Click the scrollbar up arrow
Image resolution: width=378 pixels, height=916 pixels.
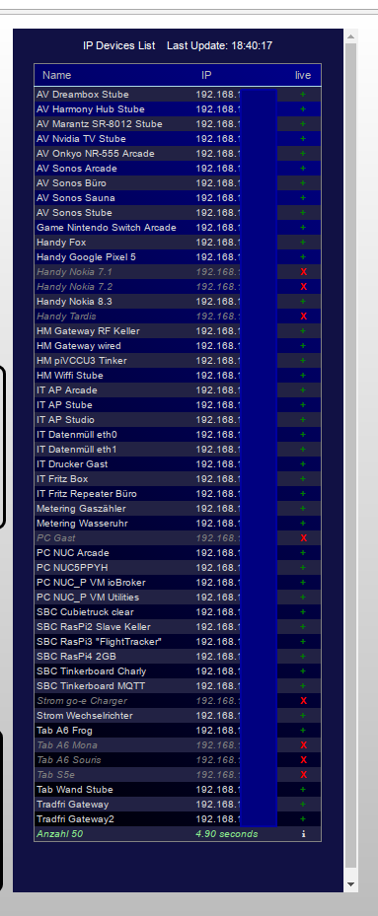point(350,36)
